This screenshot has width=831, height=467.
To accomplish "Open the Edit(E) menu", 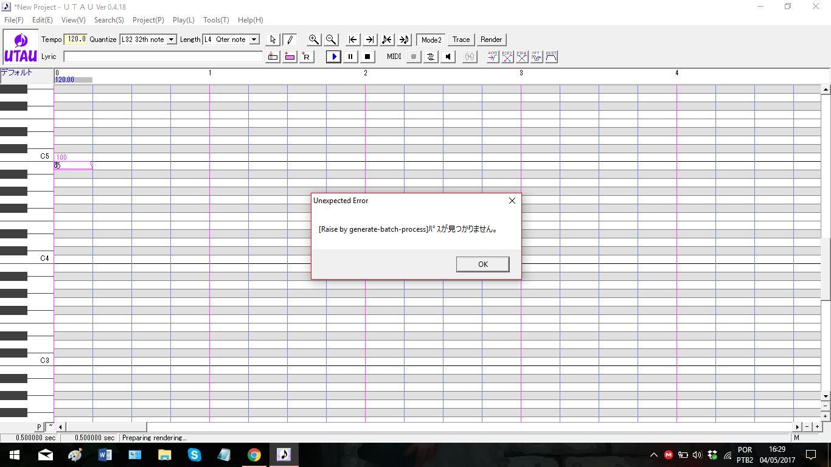I will 43,20.
